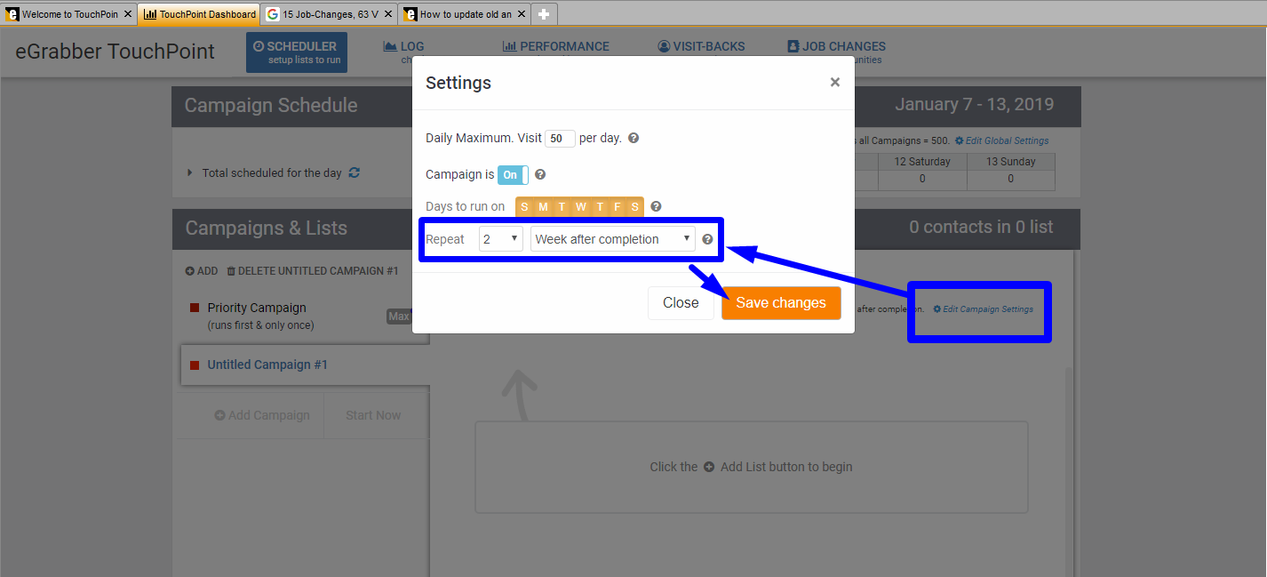Image resolution: width=1267 pixels, height=577 pixels.
Task: Close the Settings dialog with the X
Action: [834, 82]
